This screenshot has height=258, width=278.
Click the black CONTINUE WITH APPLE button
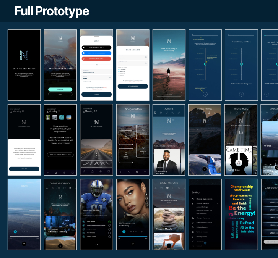[x=96, y=48]
